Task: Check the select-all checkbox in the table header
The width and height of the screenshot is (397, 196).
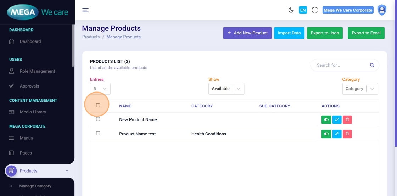Action: click(98, 105)
